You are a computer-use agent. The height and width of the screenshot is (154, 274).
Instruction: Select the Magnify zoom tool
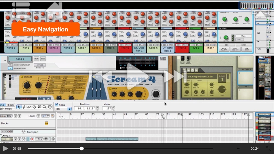tap(45, 107)
